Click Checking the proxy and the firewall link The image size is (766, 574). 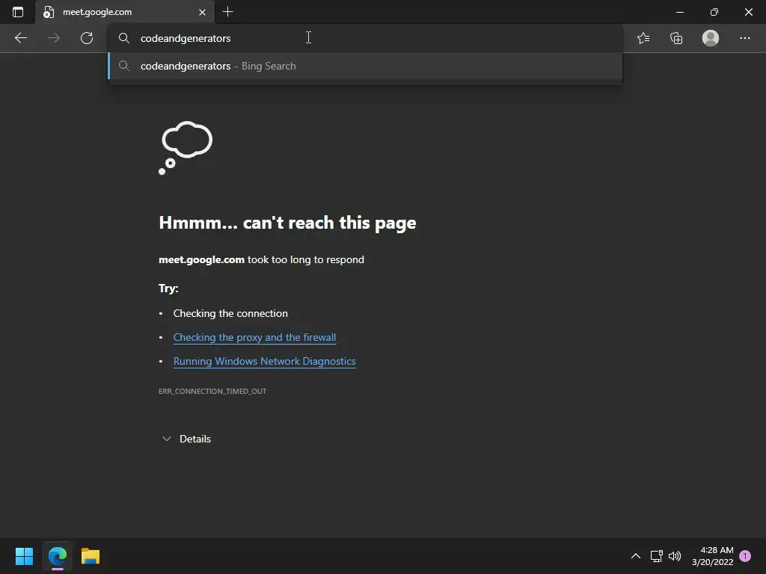click(254, 337)
